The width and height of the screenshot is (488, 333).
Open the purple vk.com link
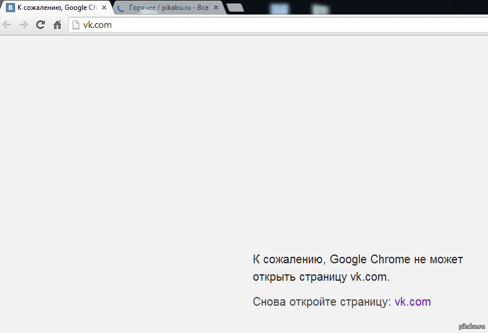[413, 302]
